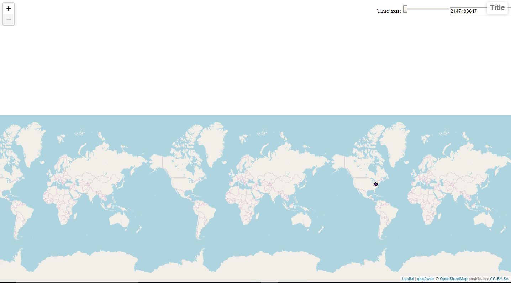Click the Time axis label

388,11
